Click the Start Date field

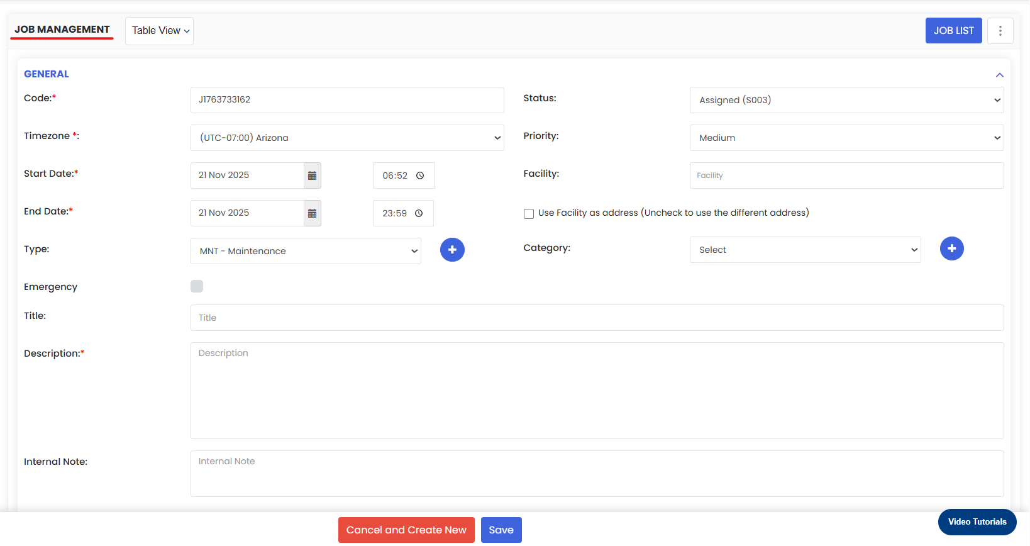247,175
